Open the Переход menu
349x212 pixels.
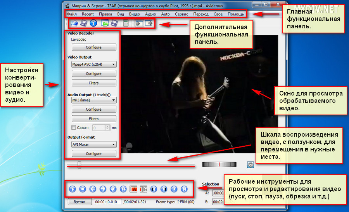(201, 14)
